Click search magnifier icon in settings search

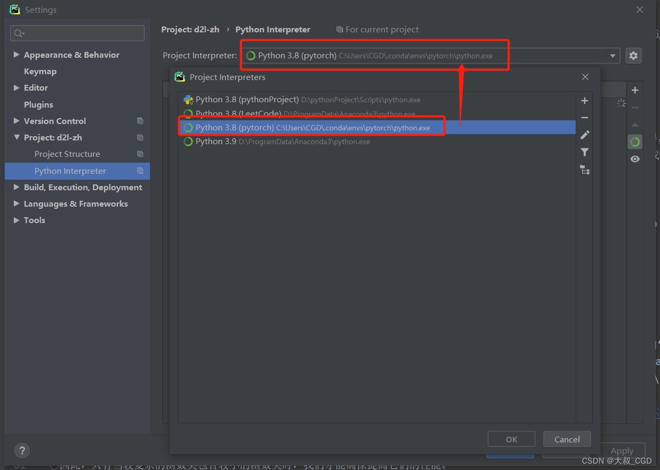[x=19, y=33]
